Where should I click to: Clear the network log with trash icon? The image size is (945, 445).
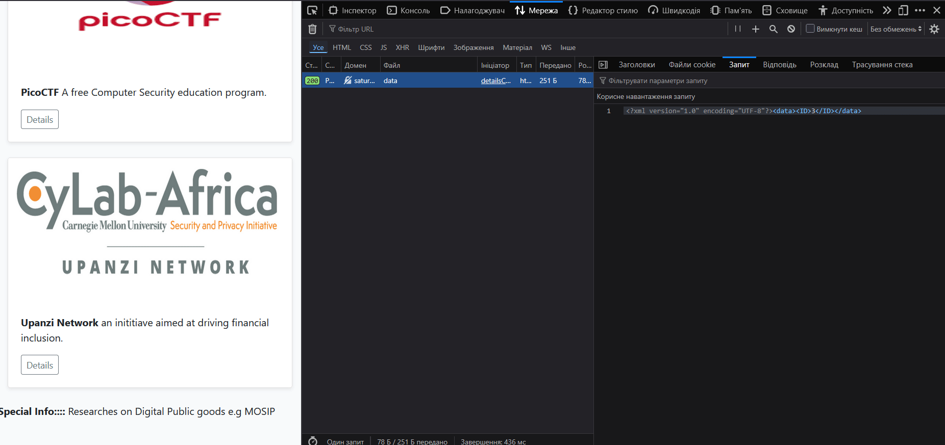(x=313, y=29)
